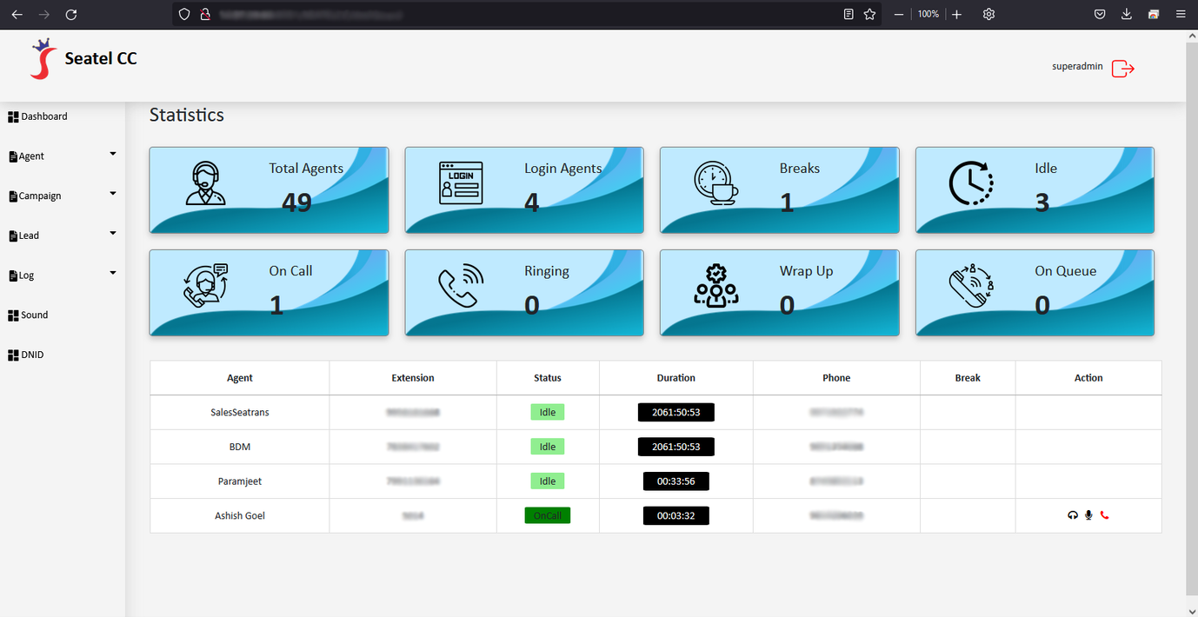Screen dimensions: 1198x617
Task: Open the Sound menu item
Action: click(34, 315)
